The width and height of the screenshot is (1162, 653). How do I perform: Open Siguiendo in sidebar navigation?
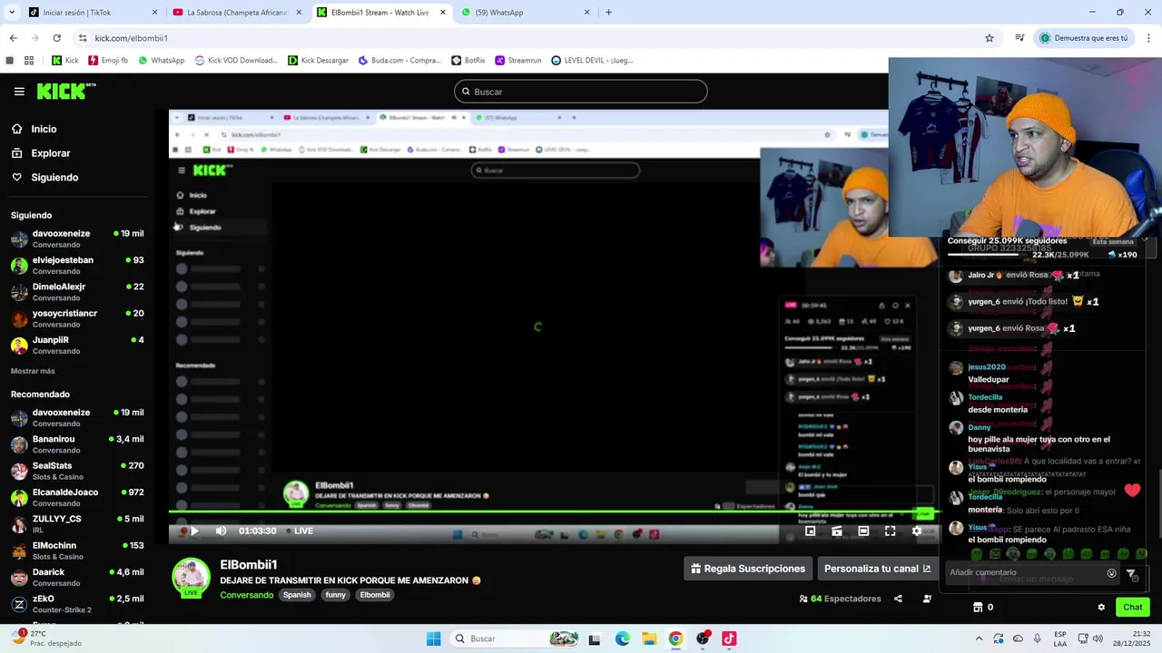(54, 178)
